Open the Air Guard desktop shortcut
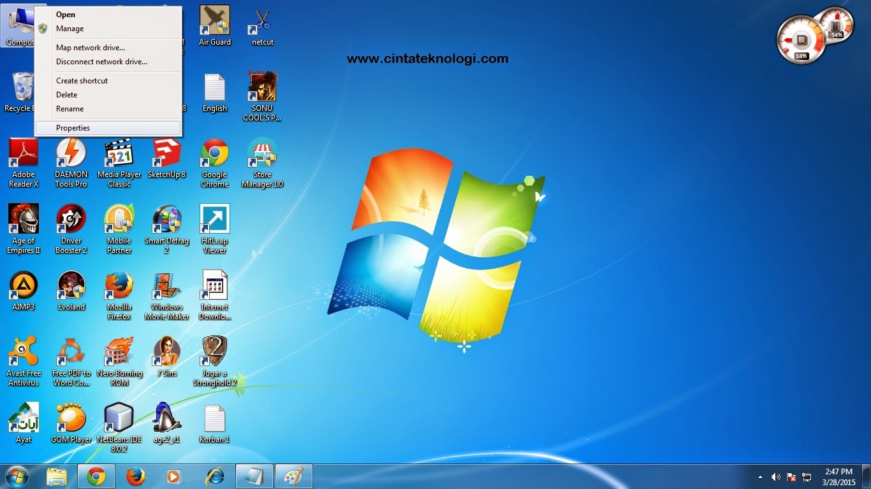This screenshot has width=871, height=489. click(215, 26)
